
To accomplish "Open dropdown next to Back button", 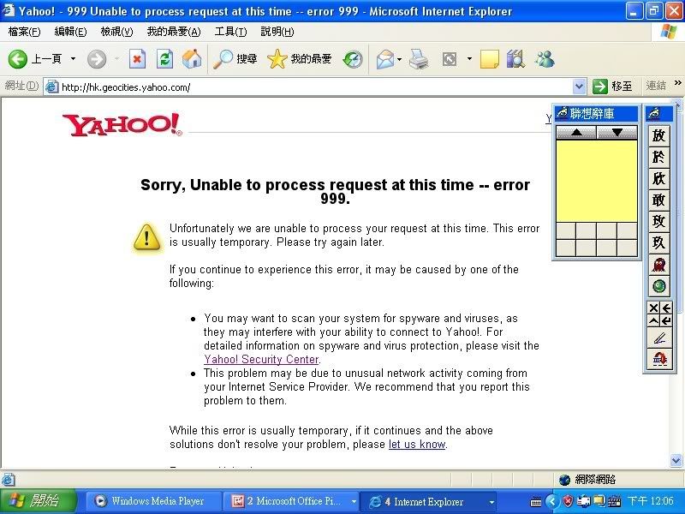I will (73, 58).
